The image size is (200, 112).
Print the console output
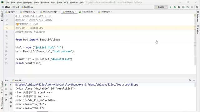pos(11,102)
